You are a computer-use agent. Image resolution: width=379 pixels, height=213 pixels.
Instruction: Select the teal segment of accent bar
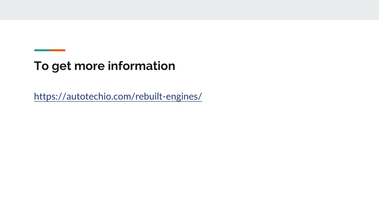pos(42,50)
